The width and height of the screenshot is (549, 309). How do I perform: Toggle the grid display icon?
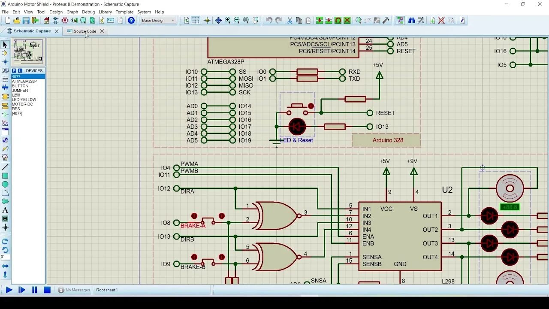coord(196,21)
